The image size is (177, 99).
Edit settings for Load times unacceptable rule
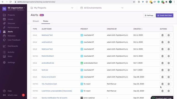pos(168,91)
